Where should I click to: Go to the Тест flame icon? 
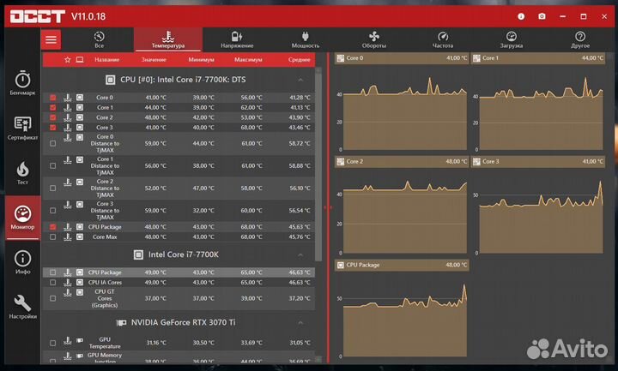coord(23,173)
